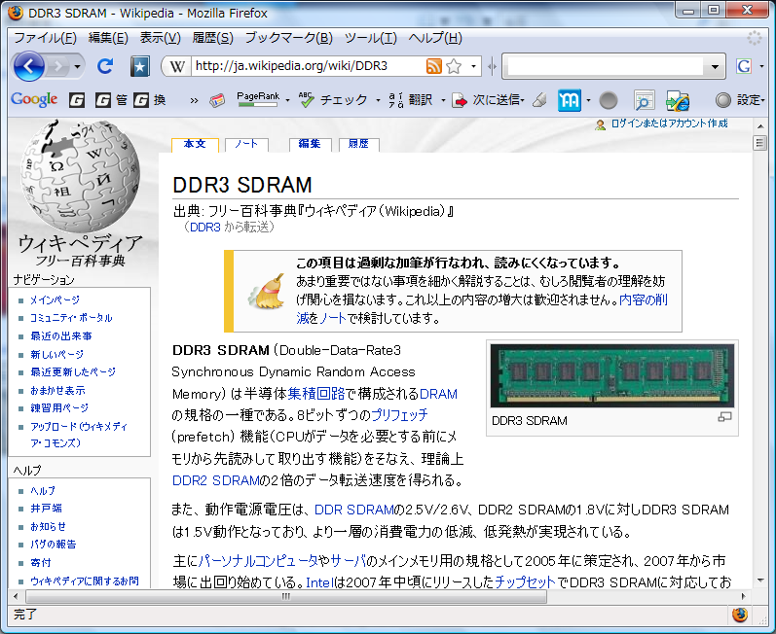Image resolution: width=776 pixels, height=634 pixels.
Task: Open the チェック dropdown arrow
Action: point(378,101)
